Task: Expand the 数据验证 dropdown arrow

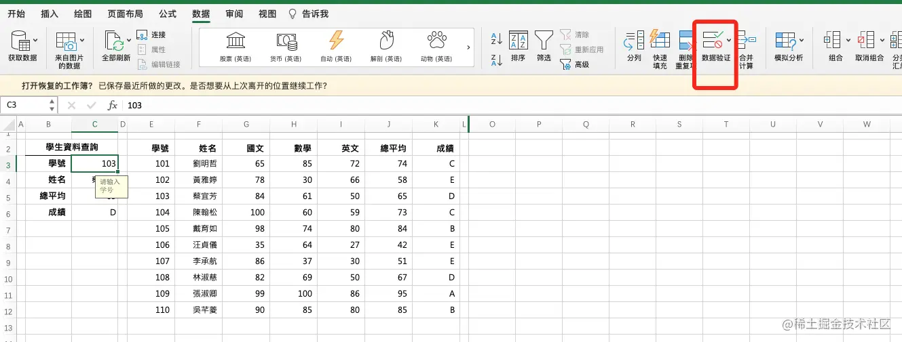Action: [729, 41]
